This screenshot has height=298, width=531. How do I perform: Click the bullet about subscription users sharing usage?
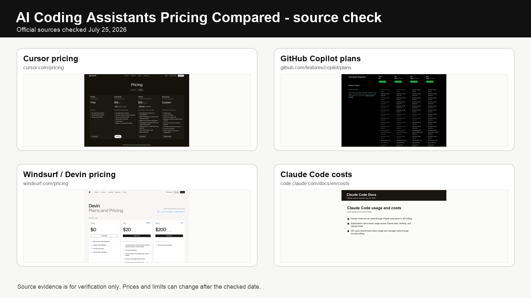[x=379, y=225]
